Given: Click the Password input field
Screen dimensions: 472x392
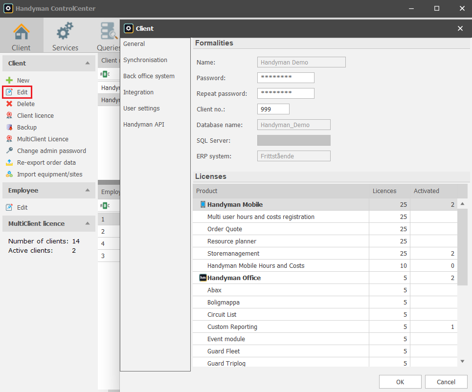Looking at the screenshot, I should tap(286, 78).
